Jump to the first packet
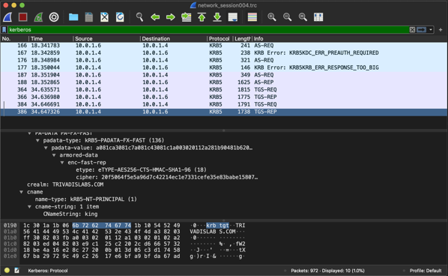The height and width of the screenshot is (276, 448). [202, 17]
